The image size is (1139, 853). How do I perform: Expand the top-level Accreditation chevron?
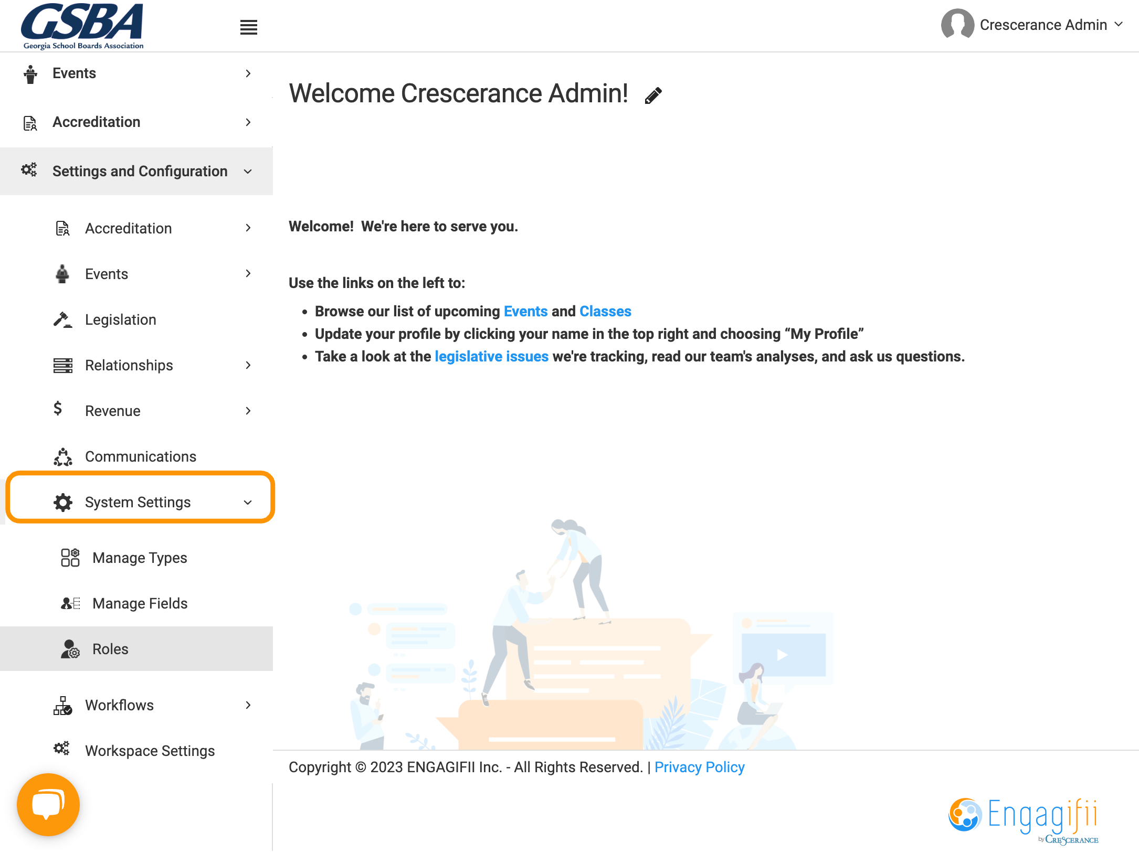[248, 122]
